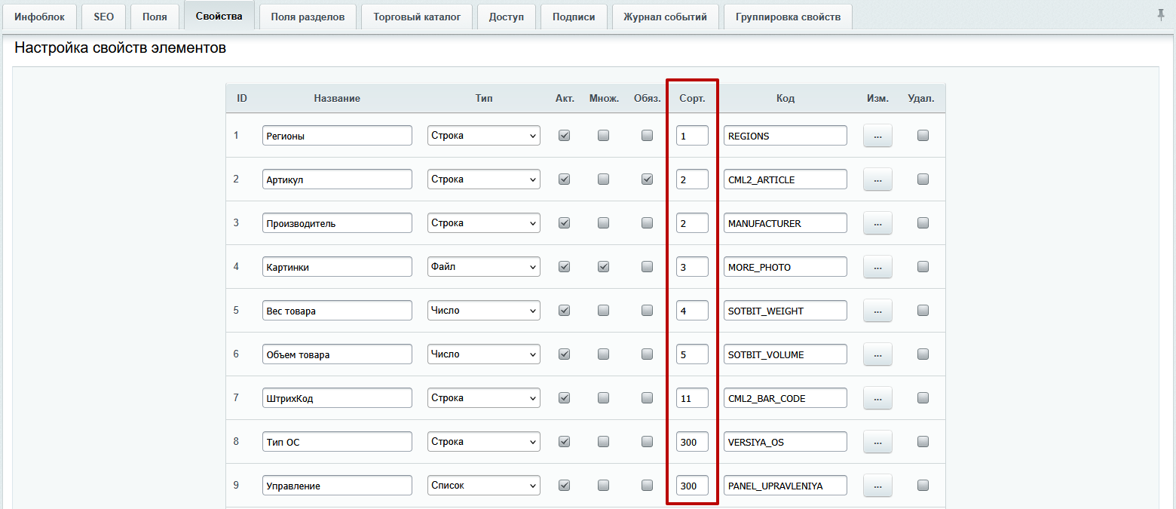This screenshot has width=1176, height=509.
Task: Uncheck the multiple checkbox for Картинки
Action: pyautogui.click(x=604, y=266)
